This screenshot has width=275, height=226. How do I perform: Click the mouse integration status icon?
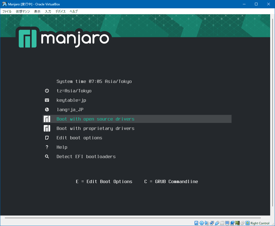point(242,223)
